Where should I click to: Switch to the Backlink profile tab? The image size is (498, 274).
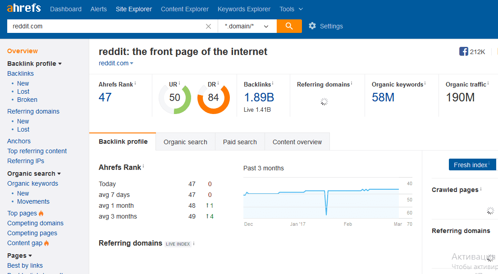click(123, 142)
